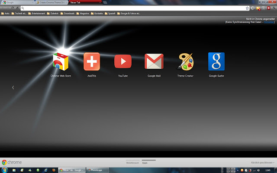Switch to Create Chrome Theme Online tab

click(52, 3)
